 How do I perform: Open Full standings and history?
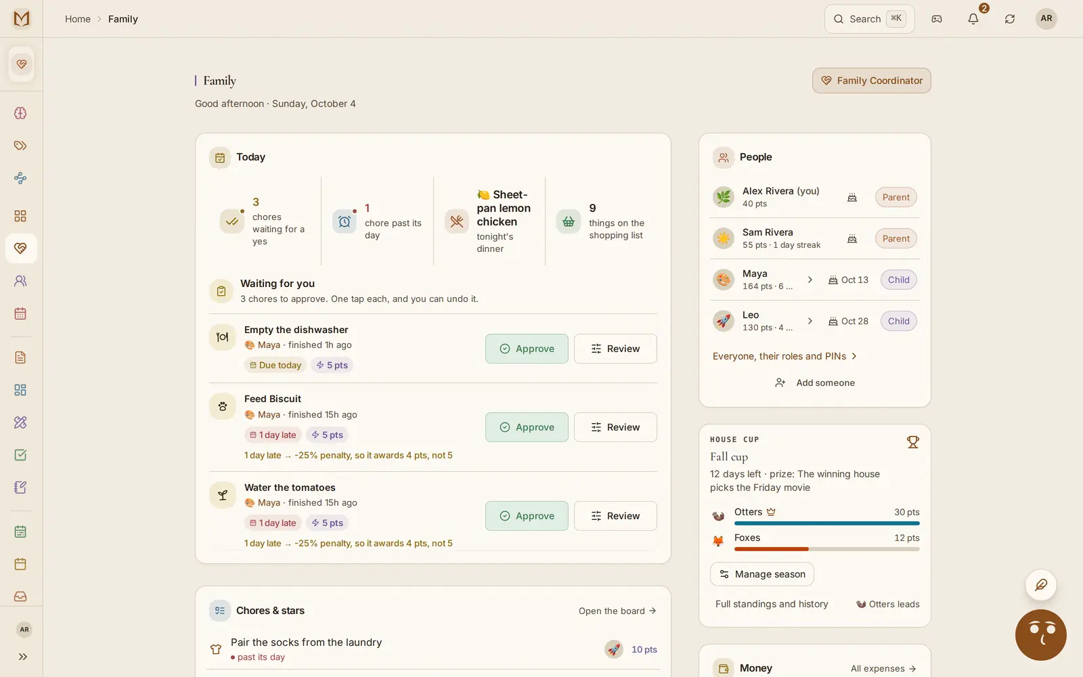772,604
